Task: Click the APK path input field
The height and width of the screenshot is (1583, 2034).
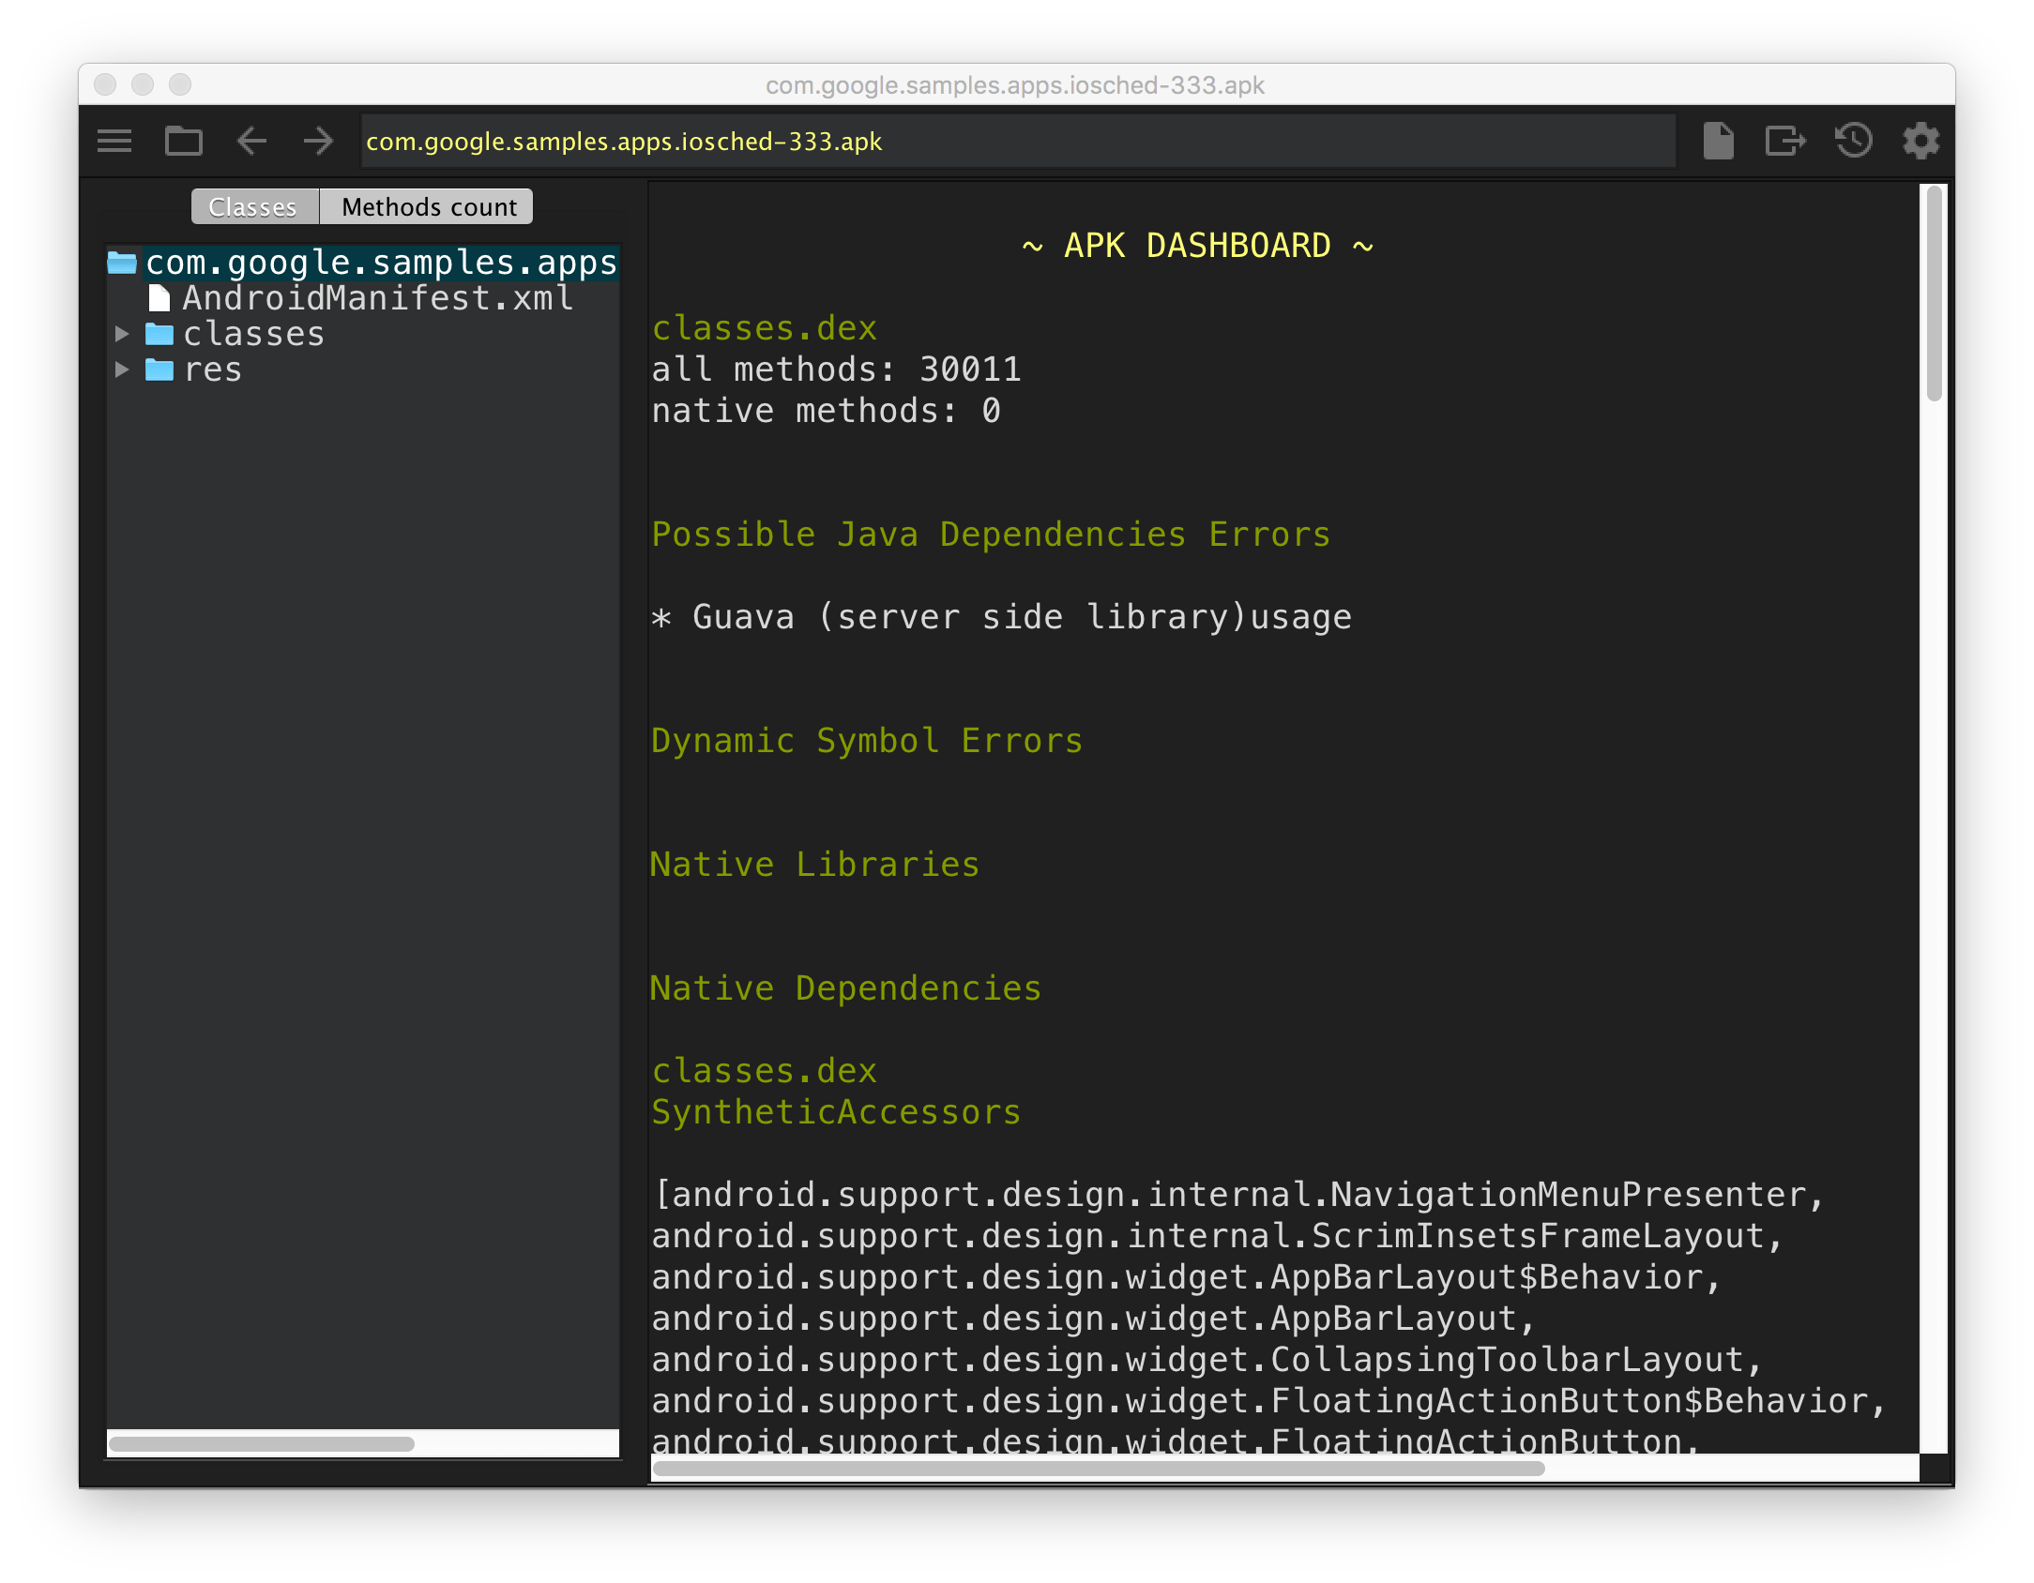Action: point(1016,141)
